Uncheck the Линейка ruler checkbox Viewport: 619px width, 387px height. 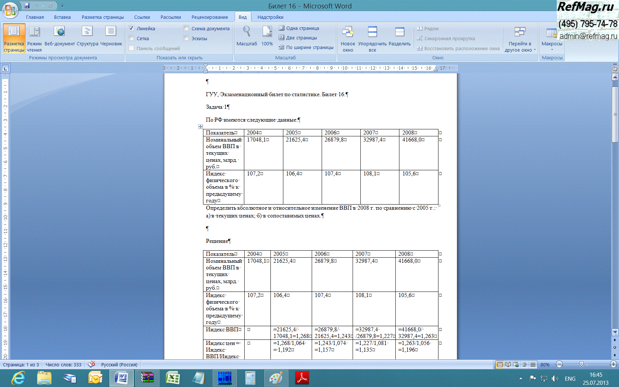click(x=131, y=28)
